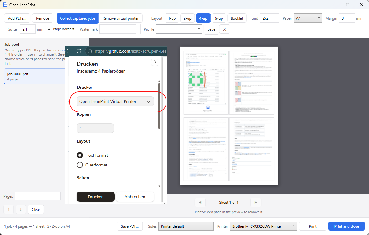Choose 9-up layout
Screen dimensions: 369x235
(x=219, y=18)
